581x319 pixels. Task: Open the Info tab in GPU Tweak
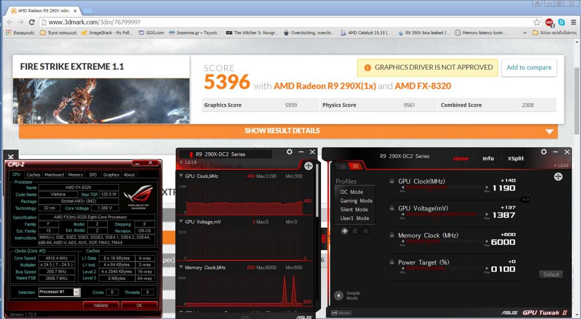point(488,158)
